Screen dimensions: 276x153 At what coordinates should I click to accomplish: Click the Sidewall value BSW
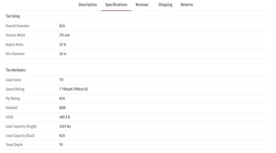63,108
